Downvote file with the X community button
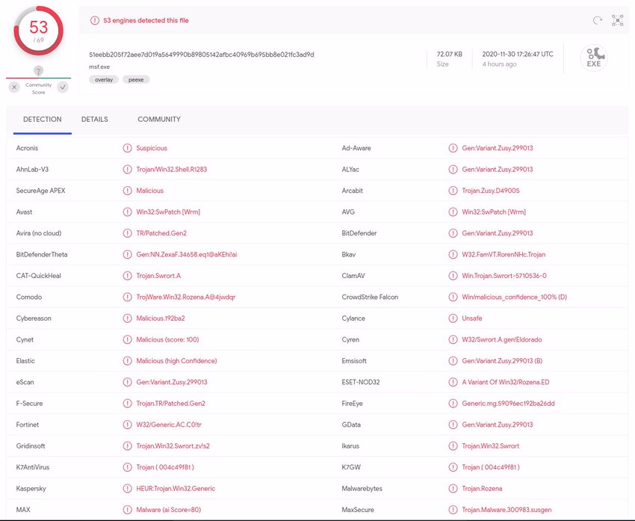Viewport: 635px width, 521px height. click(x=14, y=87)
